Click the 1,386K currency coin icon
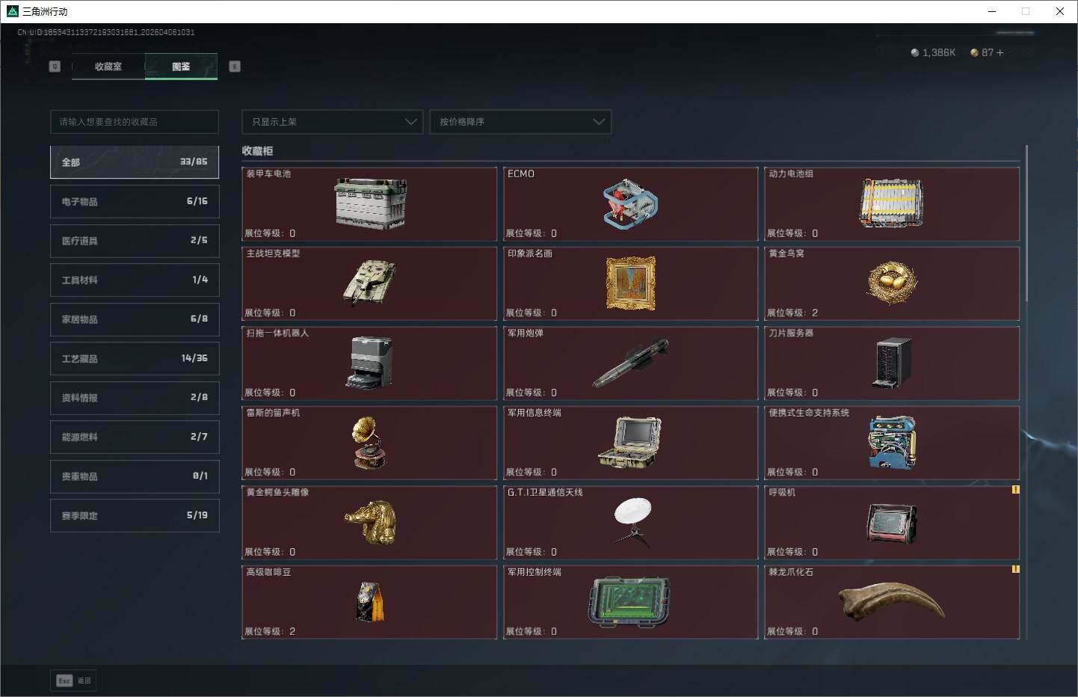Viewport: 1078px width, 697px height. point(914,52)
